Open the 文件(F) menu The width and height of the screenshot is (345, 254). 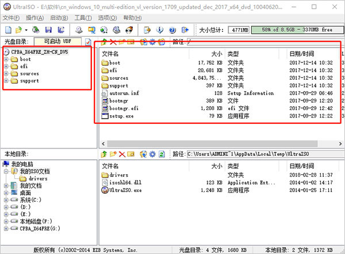coord(11,18)
